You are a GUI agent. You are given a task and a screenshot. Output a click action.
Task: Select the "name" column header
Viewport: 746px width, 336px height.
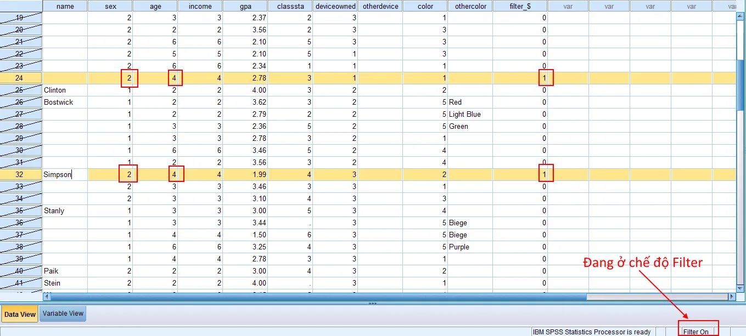(65, 5)
